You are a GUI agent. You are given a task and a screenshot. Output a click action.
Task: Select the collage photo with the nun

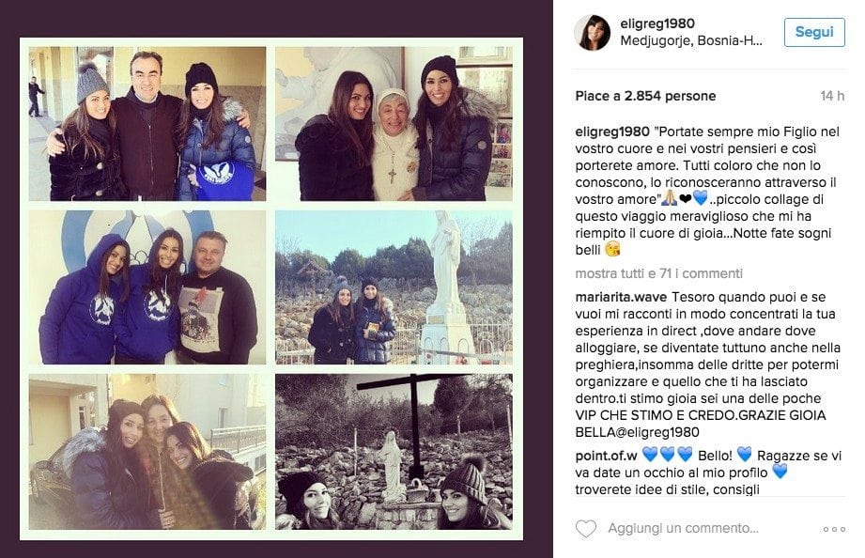[394, 124]
